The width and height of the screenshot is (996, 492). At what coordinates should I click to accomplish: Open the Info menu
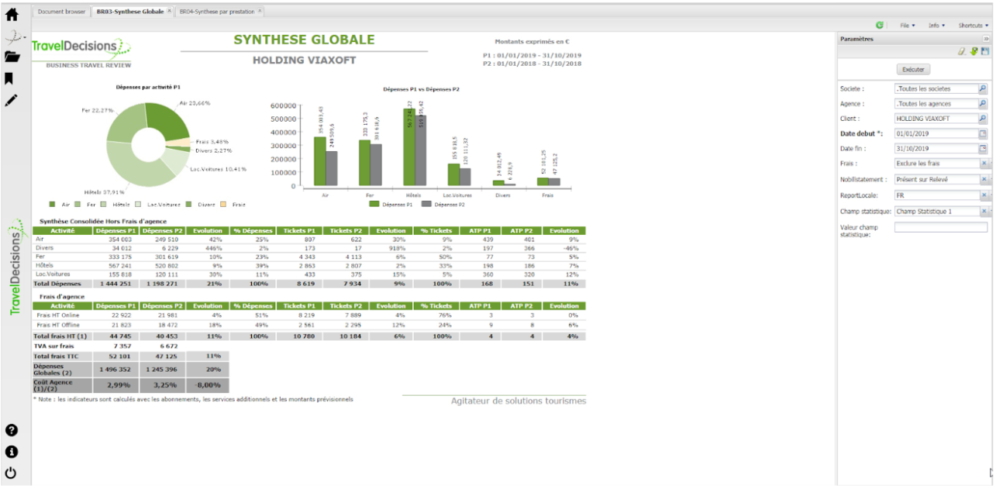(x=936, y=26)
